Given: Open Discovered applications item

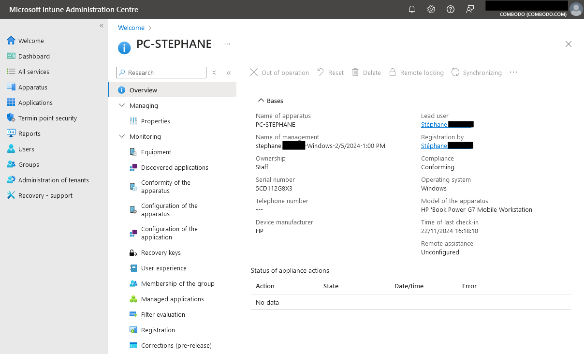Looking at the screenshot, I should tap(174, 168).
